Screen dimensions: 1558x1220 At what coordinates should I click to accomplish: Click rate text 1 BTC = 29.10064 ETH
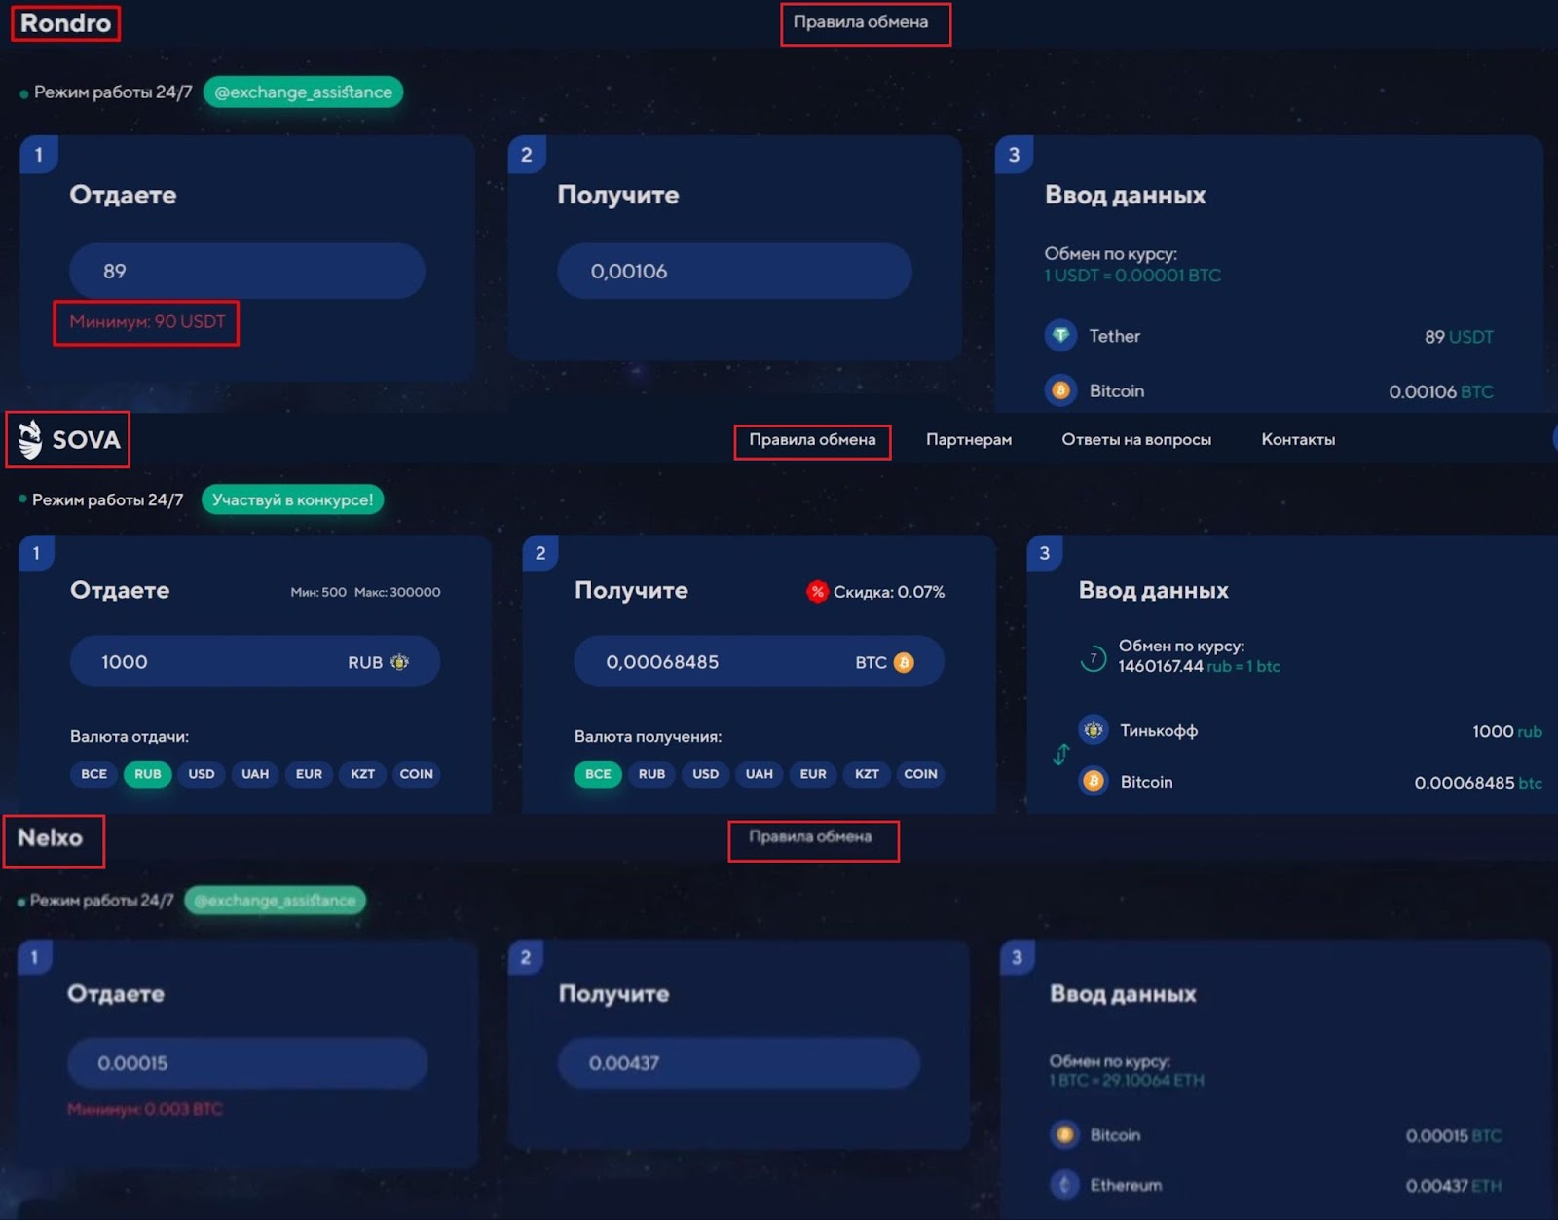click(1127, 1081)
